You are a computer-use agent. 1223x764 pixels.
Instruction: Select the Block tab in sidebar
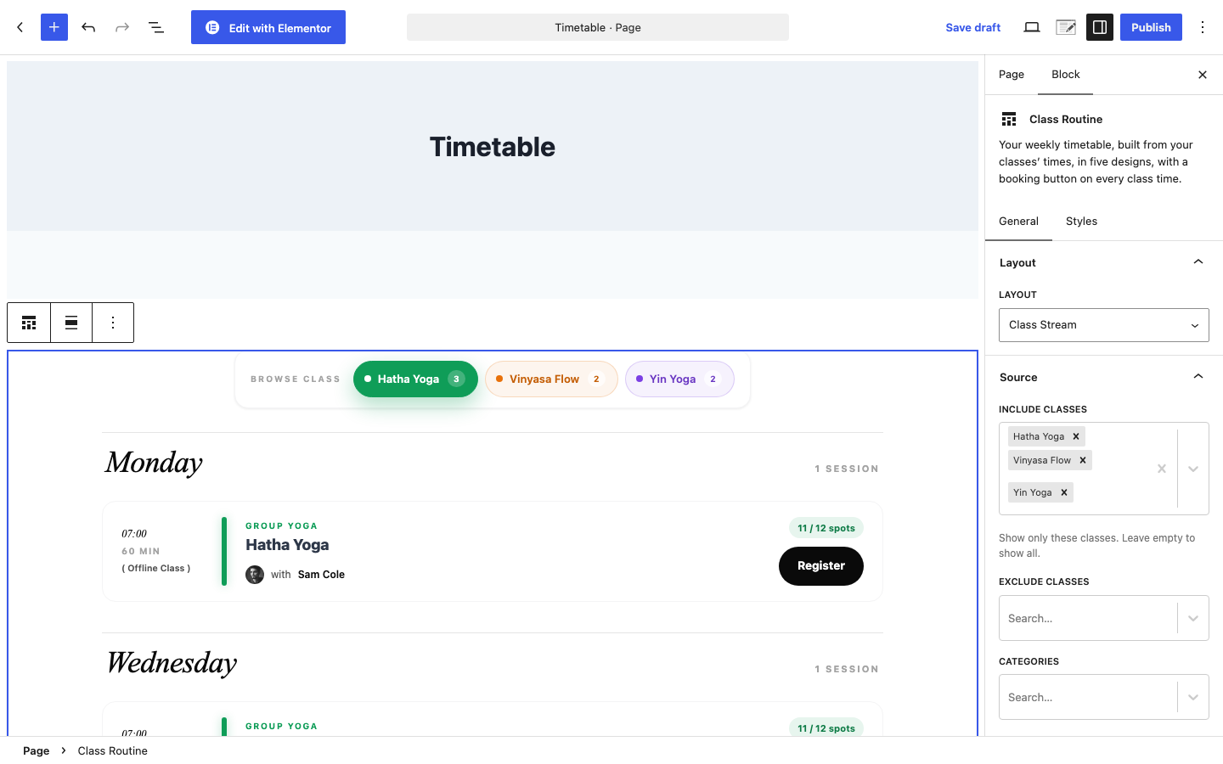click(1066, 75)
